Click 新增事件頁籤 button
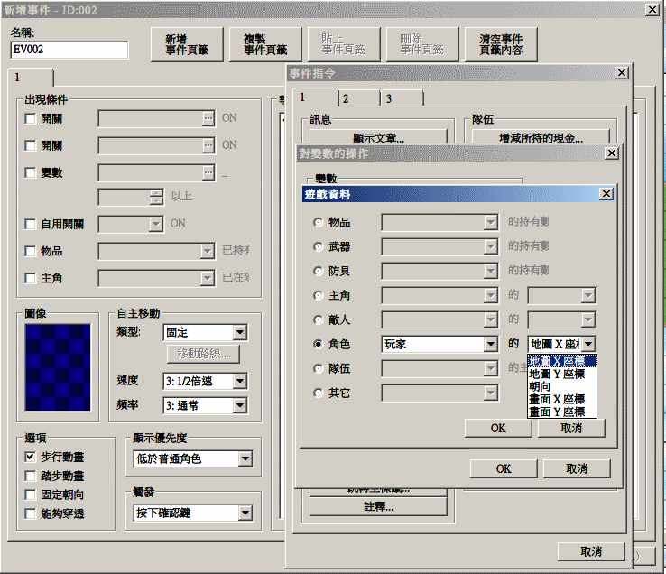The height and width of the screenshot is (574, 666). tap(187, 44)
